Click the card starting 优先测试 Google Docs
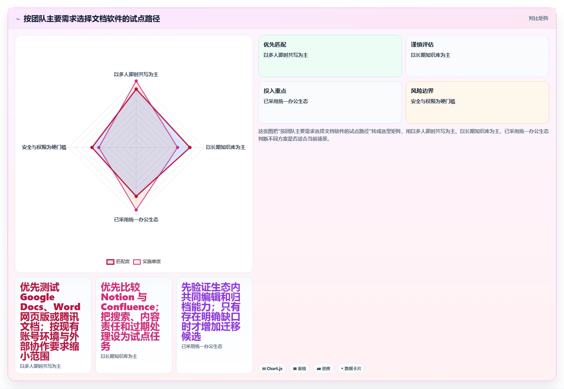 coord(53,325)
